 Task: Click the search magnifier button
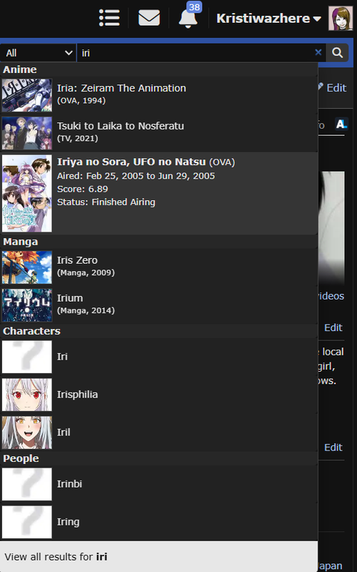337,53
